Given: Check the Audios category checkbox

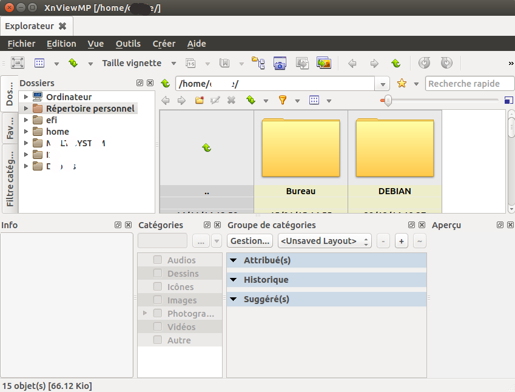Looking at the screenshot, I should point(158,260).
